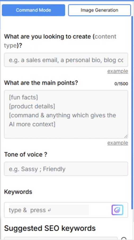Click the 'What are the main points?' label
The height and width of the screenshot is (240, 134).
tap(41, 83)
